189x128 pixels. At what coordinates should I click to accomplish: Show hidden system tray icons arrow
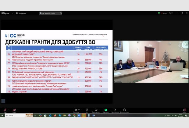click(x=166, y=116)
